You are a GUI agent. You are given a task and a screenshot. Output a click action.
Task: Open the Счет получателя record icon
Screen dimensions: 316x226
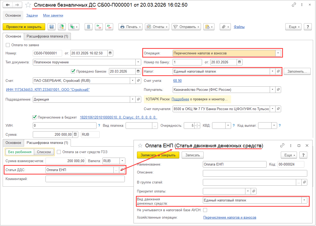(x=278, y=109)
